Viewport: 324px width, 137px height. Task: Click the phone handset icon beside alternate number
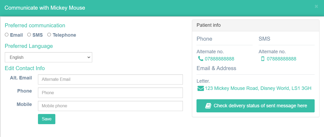200,59
